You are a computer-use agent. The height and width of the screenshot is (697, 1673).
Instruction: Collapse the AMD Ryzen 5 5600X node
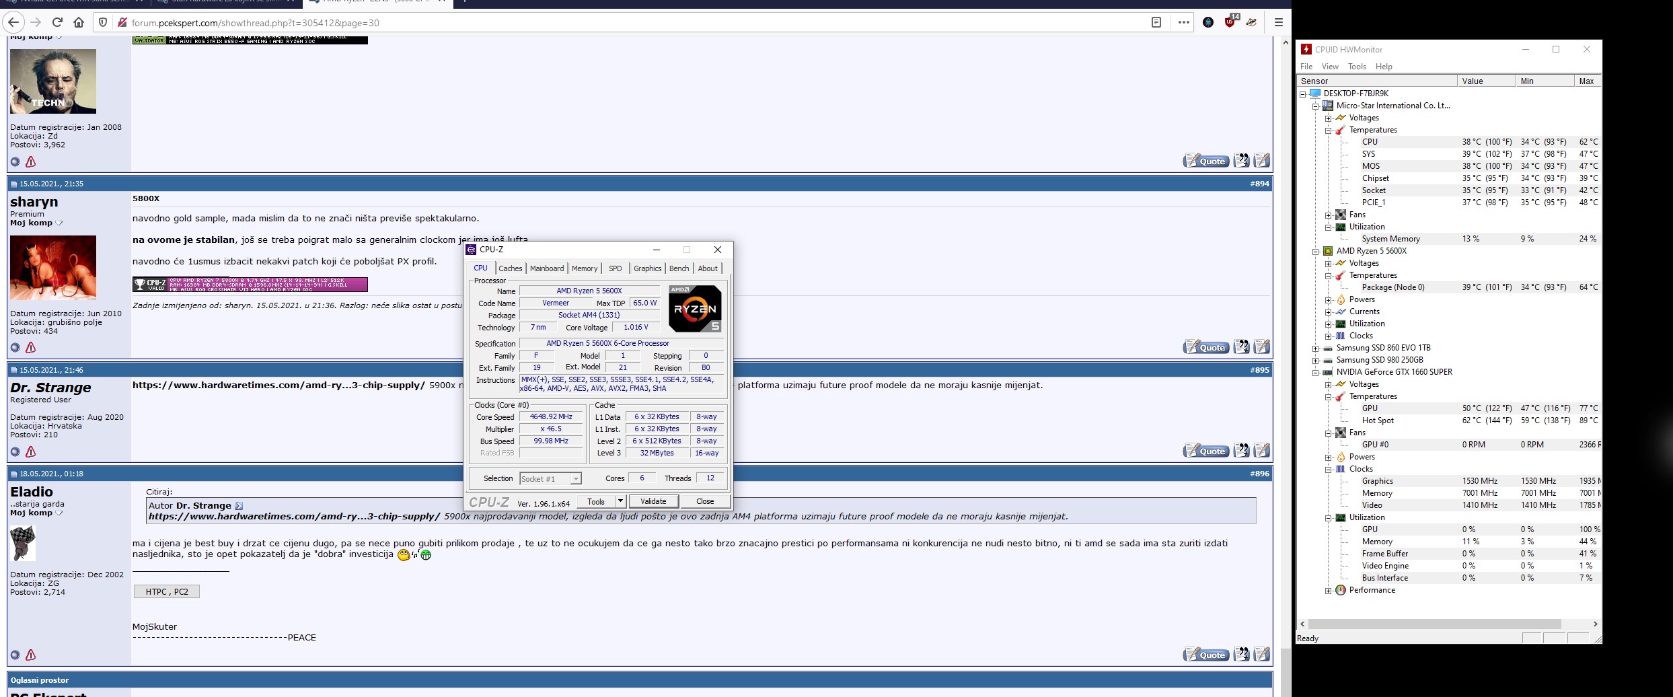pyautogui.click(x=1315, y=251)
